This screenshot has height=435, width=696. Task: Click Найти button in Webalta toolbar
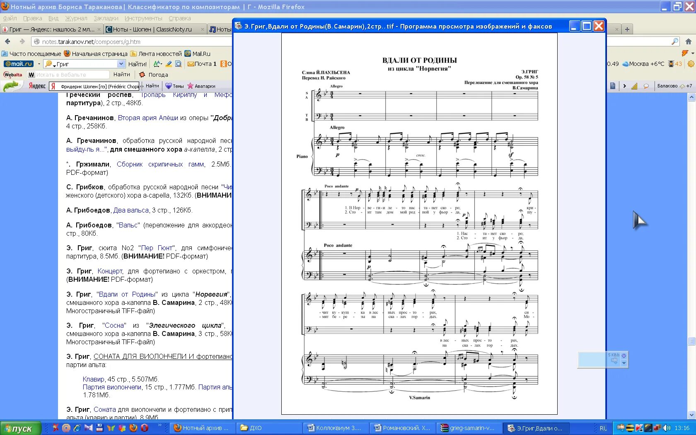[121, 75]
